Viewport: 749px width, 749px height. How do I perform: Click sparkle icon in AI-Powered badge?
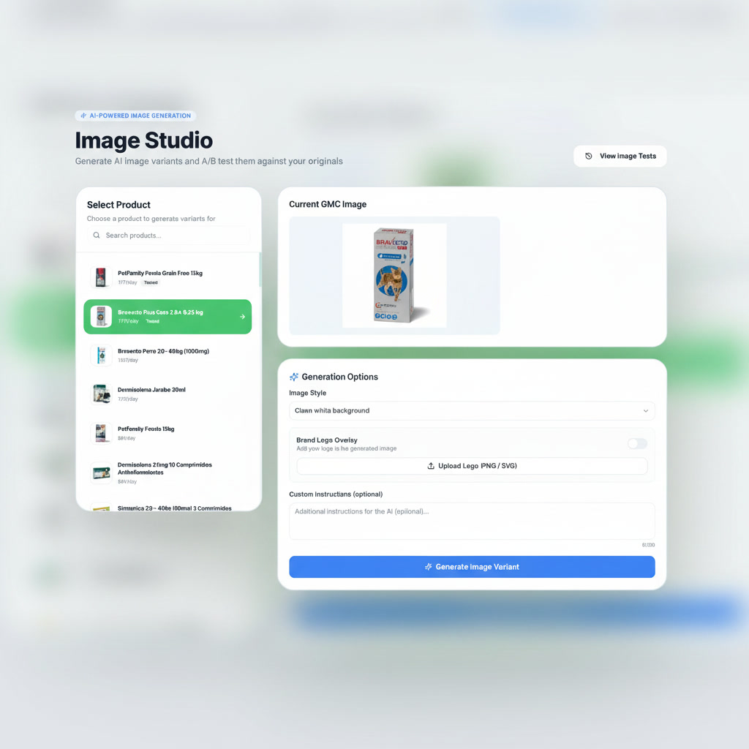point(83,116)
